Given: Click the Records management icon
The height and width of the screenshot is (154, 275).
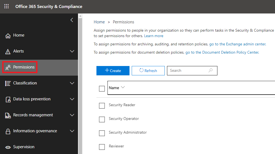Looking at the screenshot, I should coord(8,115).
